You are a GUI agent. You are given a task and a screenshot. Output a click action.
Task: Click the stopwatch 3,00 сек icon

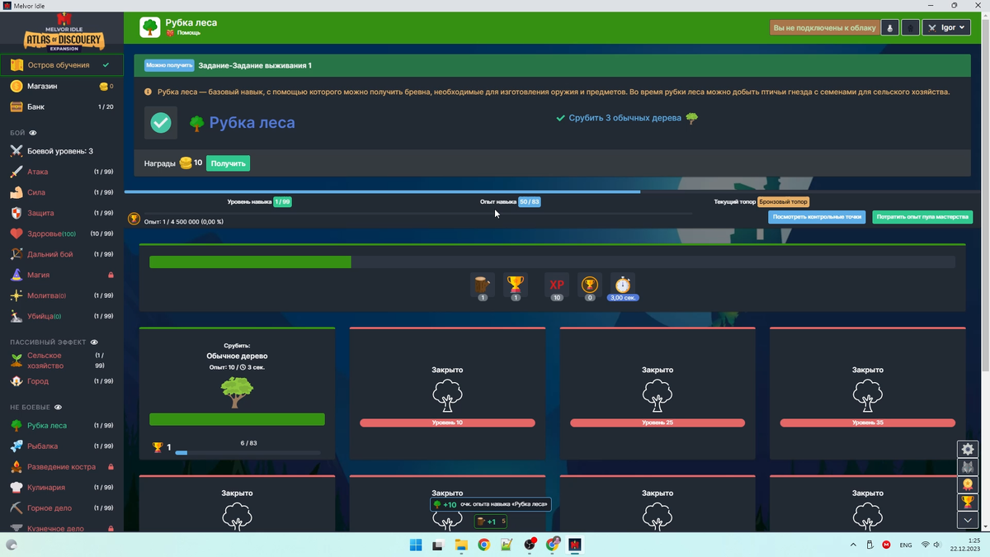pyautogui.click(x=622, y=285)
